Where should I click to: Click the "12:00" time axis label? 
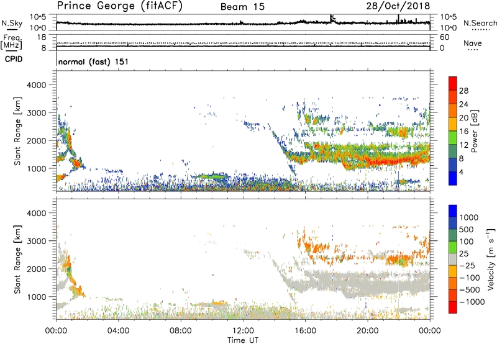243,331
